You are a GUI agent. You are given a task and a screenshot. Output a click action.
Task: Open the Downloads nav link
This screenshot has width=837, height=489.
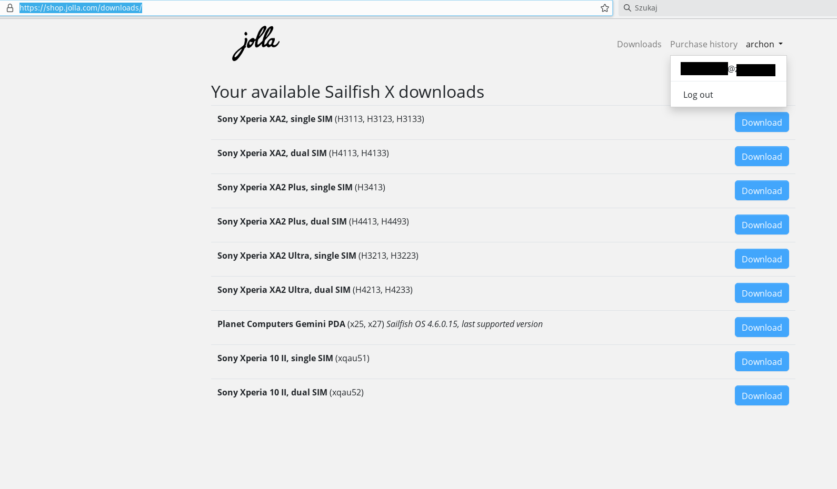point(639,44)
